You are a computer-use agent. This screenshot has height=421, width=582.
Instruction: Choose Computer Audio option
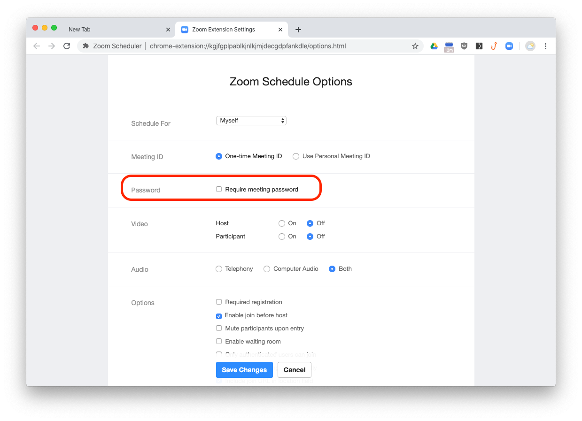pos(267,269)
